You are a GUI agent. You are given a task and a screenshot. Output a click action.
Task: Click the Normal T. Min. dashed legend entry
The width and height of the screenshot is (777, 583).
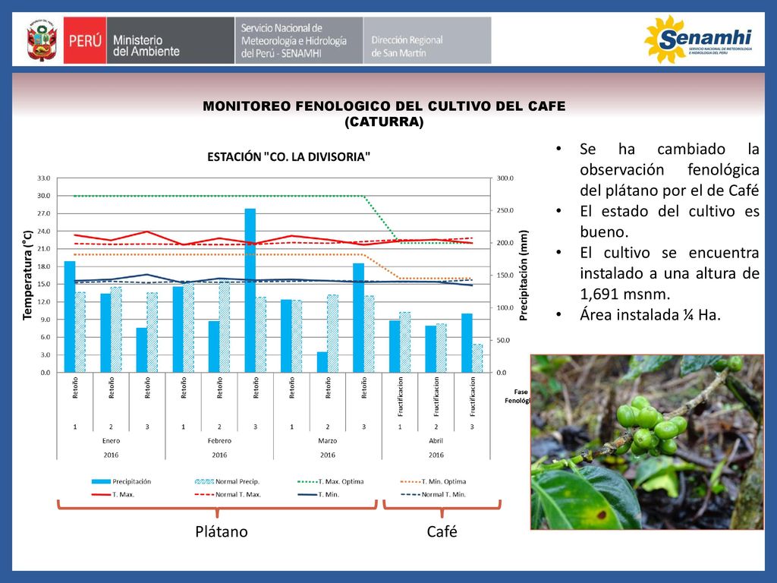click(433, 494)
